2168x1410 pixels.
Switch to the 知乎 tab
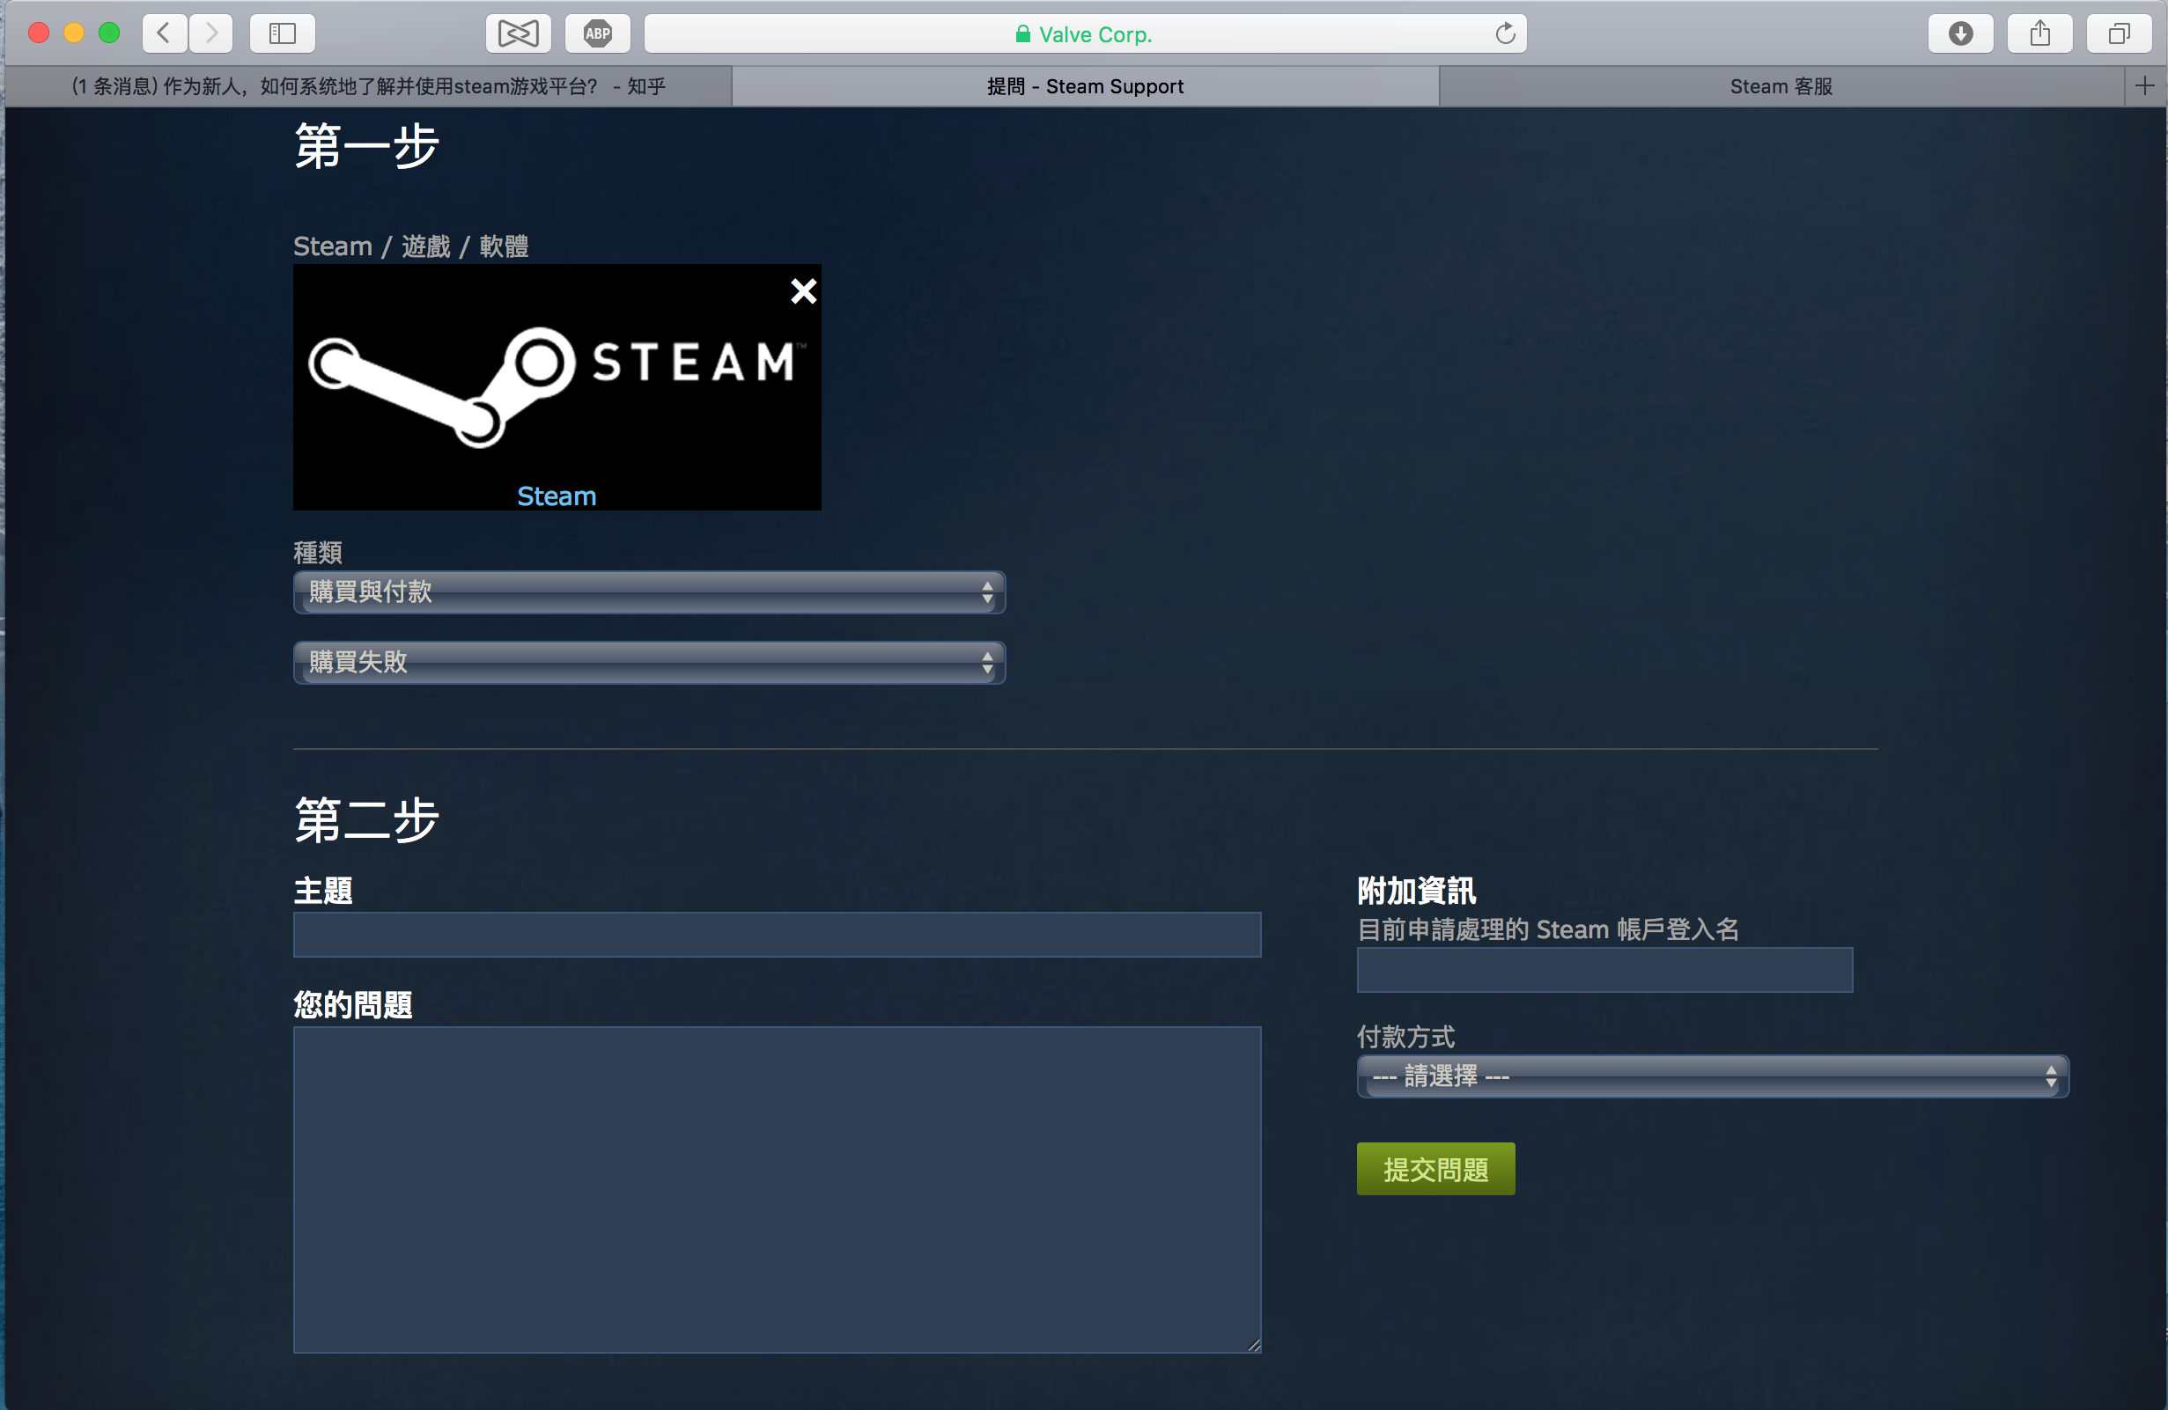click(368, 85)
